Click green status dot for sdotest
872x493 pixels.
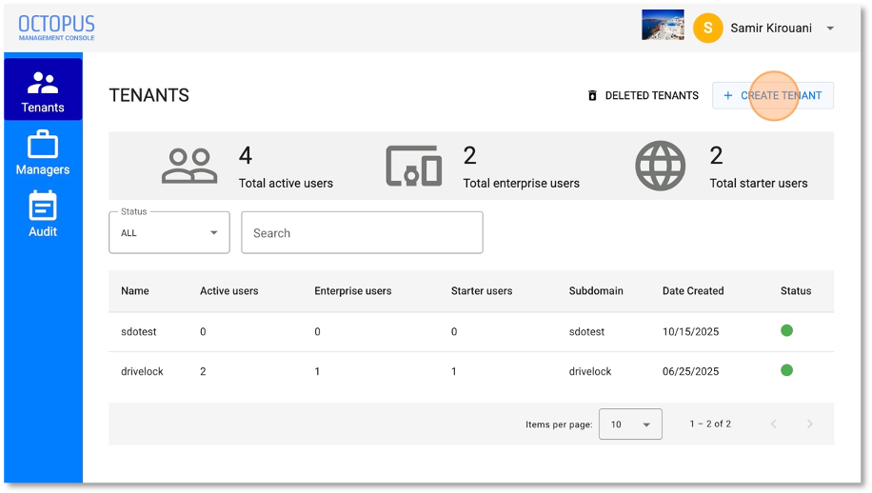click(x=786, y=330)
